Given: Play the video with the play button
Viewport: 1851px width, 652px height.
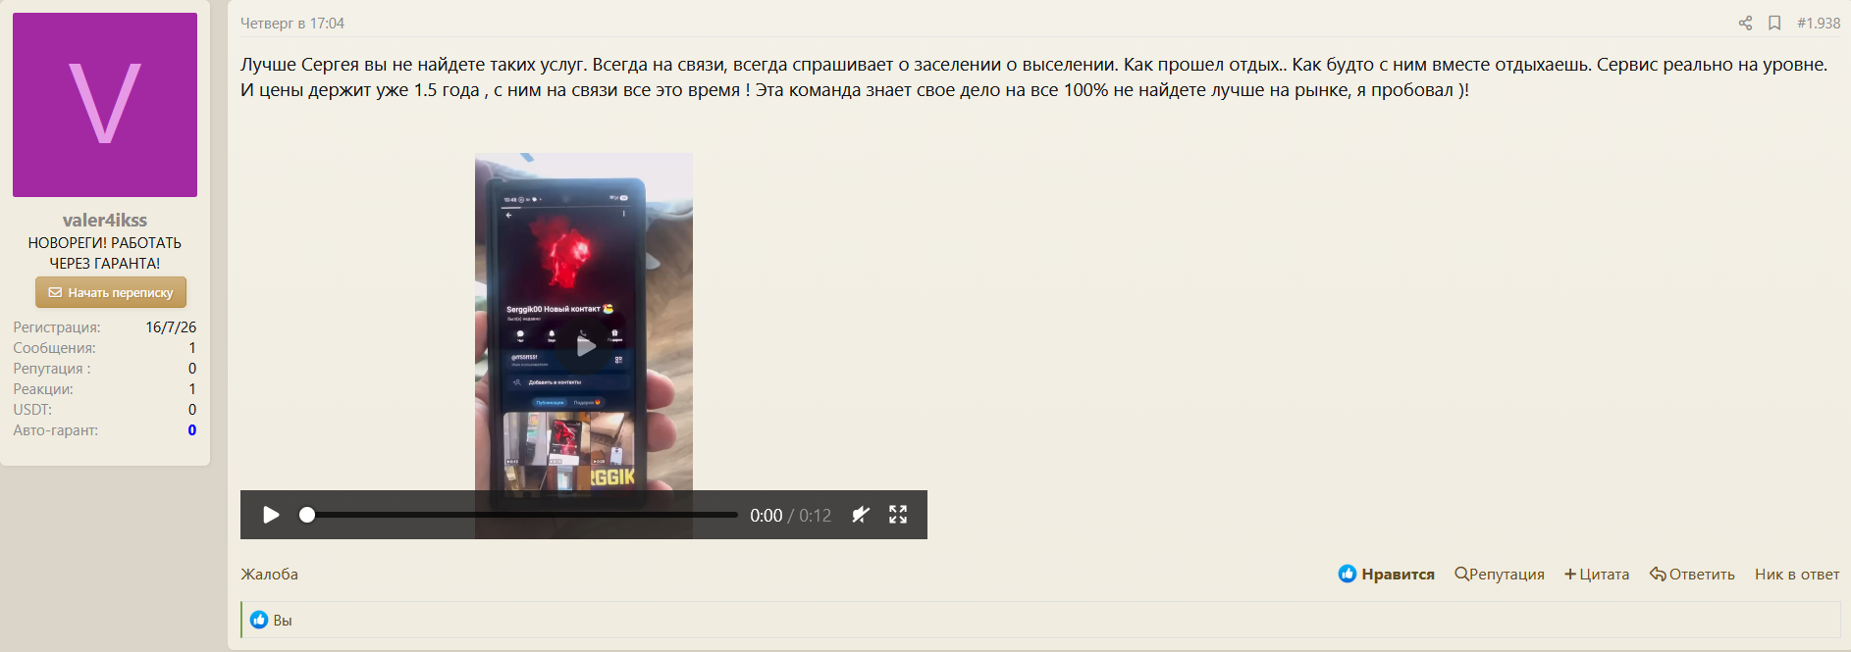Looking at the screenshot, I should pos(271,515).
